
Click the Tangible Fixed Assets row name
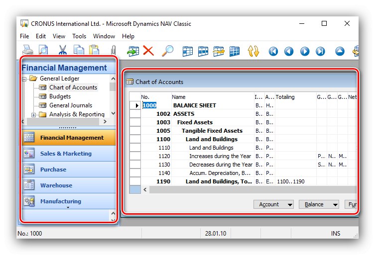click(x=212, y=131)
